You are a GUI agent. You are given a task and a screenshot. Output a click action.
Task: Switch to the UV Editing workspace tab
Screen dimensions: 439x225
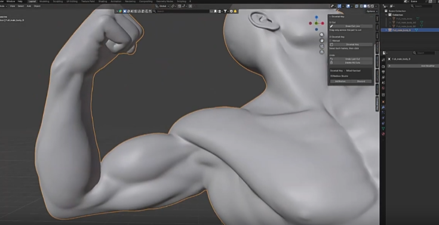click(72, 1)
